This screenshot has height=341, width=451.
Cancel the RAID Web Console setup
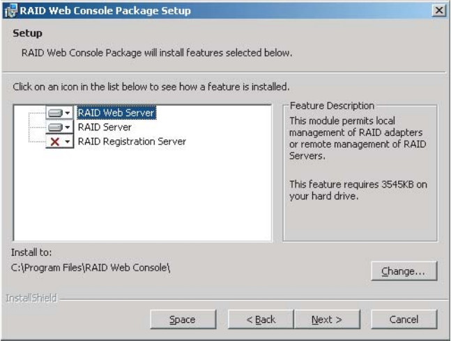pos(404,319)
